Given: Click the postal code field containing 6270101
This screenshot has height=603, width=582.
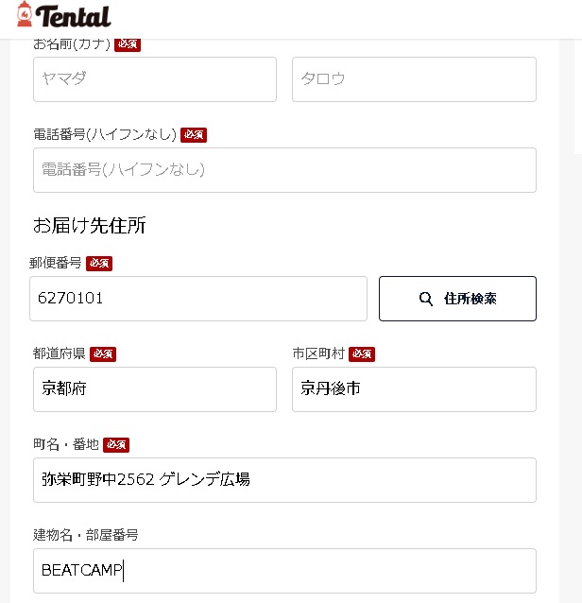Looking at the screenshot, I should coord(198,299).
